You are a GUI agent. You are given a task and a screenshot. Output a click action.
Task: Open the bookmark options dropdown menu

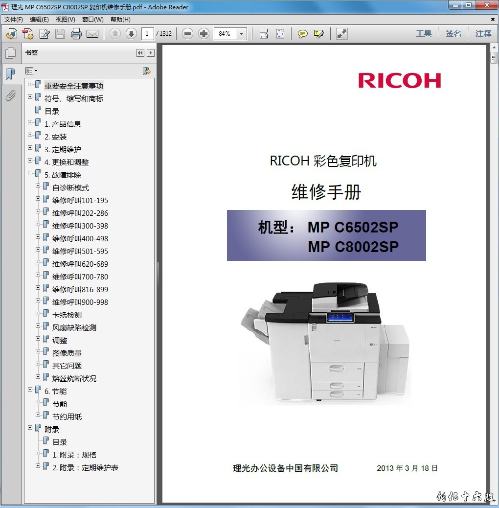31,71
